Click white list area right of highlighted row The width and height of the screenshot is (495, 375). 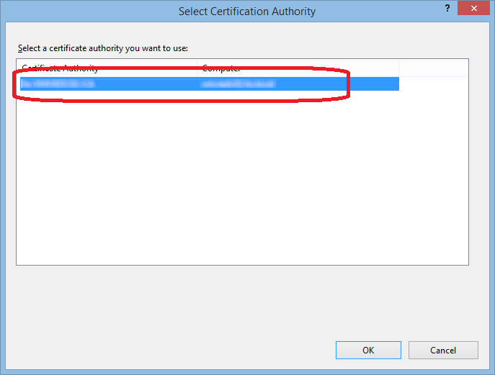433,84
